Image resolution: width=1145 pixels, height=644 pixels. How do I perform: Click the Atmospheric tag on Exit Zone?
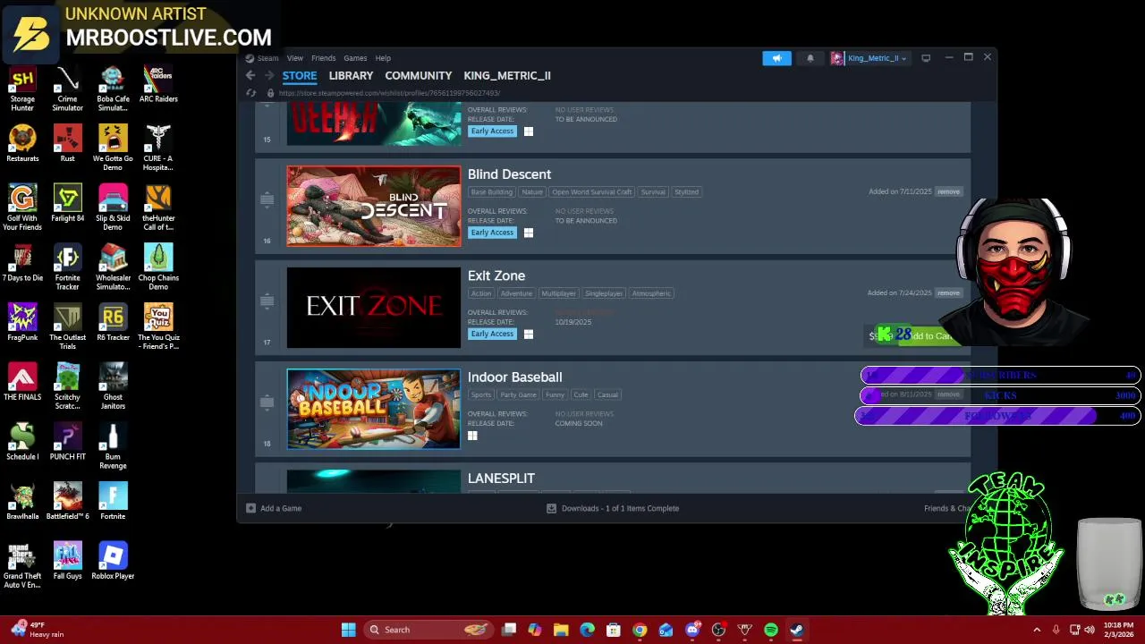tap(650, 293)
